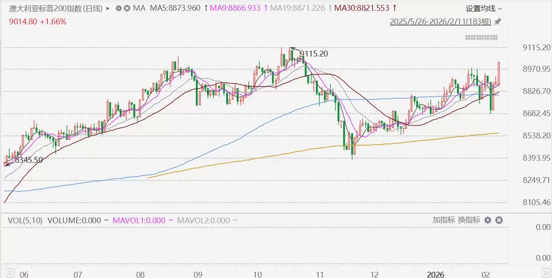
Task: Click the 8345.50 low price marker
Action: pos(28,160)
